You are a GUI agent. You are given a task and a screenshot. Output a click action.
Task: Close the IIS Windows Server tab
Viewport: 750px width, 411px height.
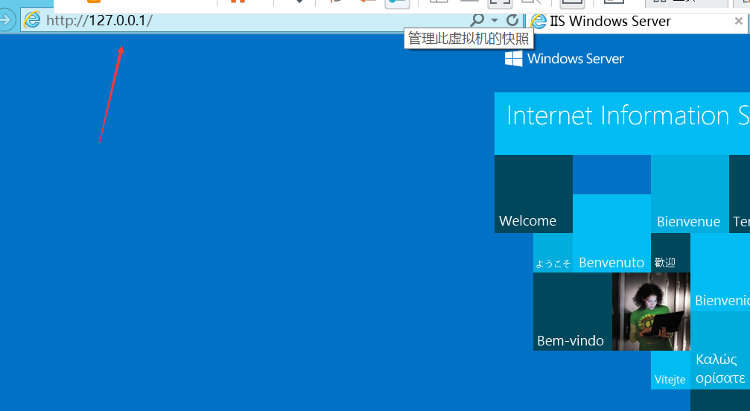pyautogui.click(x=739, y=21)
